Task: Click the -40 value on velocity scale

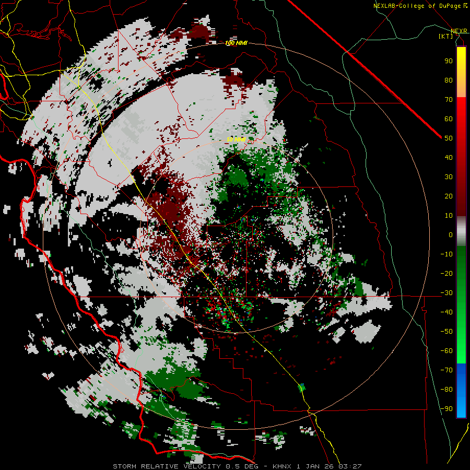Action: click(x=446, y=312)
